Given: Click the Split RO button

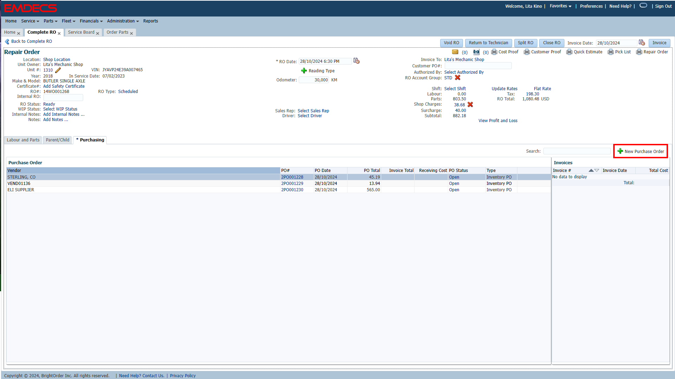Looking at the screenshot, I should pos(525,43).
